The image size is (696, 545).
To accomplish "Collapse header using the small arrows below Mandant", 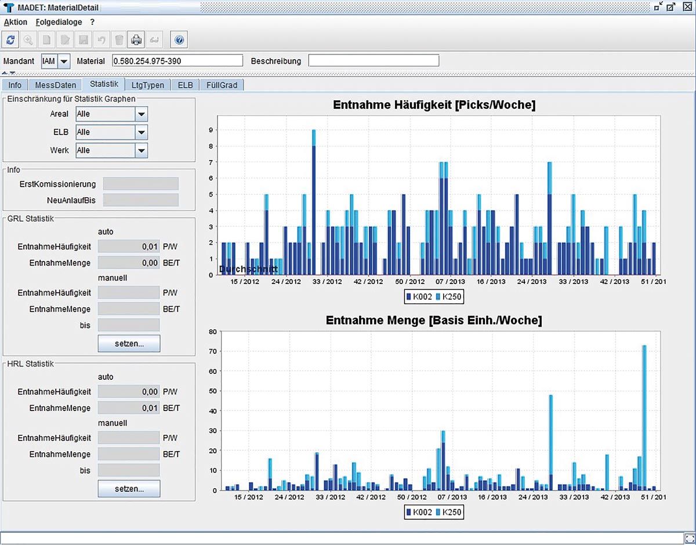I will [9, 72].
